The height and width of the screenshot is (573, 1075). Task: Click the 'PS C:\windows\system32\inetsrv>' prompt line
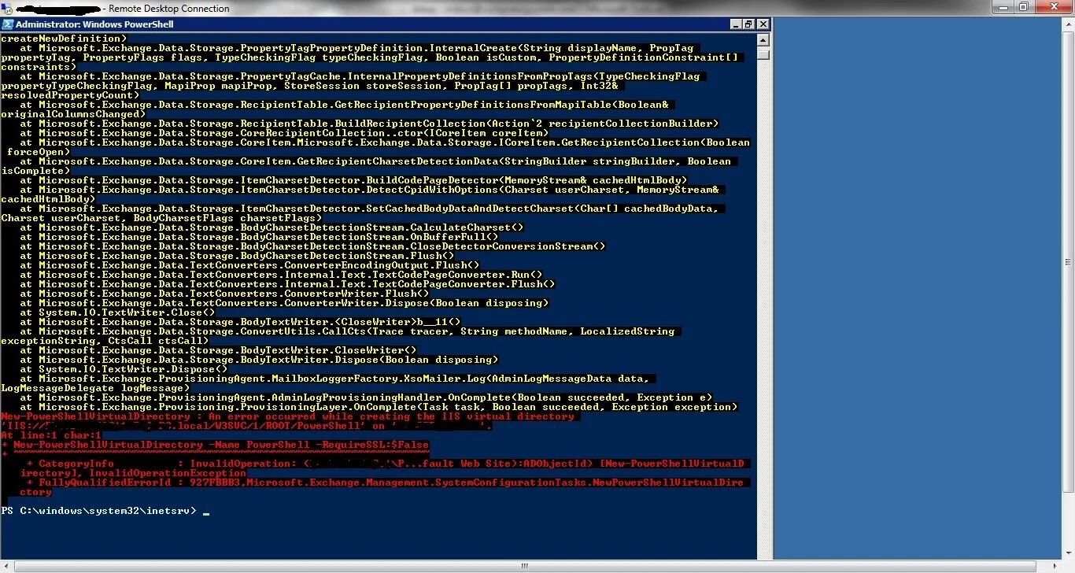click(98, 511)
